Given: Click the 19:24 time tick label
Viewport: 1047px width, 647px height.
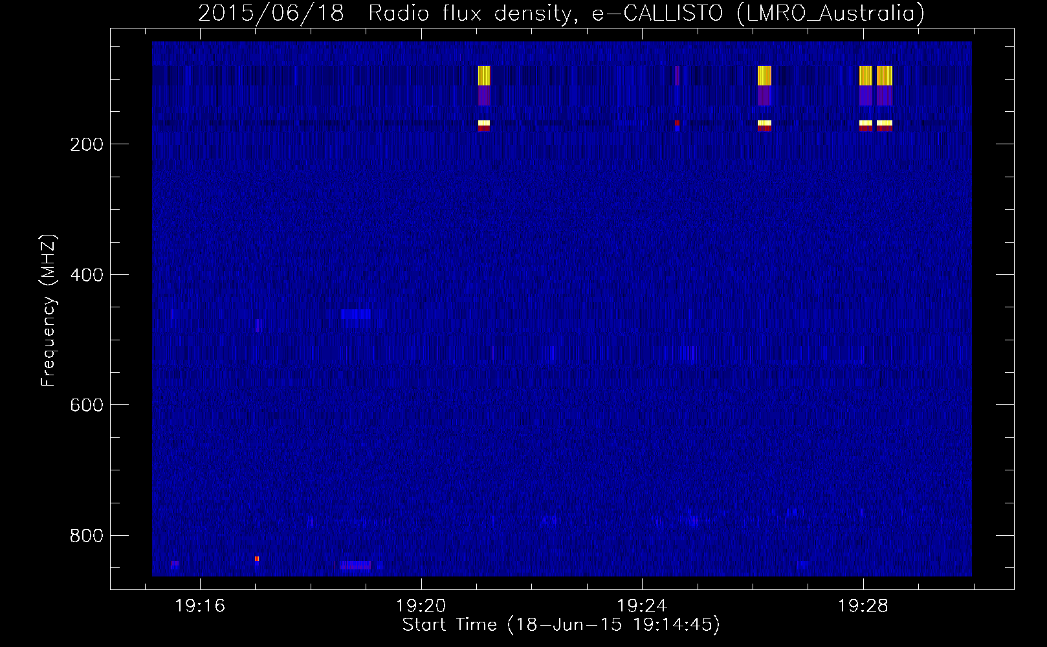Looking at the screenshot, I should click(x=642, y=606).
